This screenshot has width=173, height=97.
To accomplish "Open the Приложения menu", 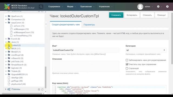I will point(87,6).
